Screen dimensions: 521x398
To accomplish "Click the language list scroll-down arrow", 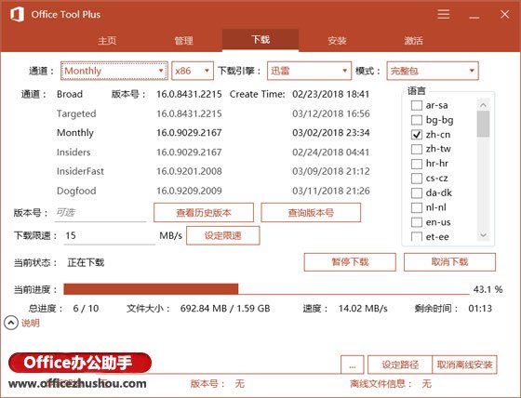I will pyautogui.click(x=483, y=235).
